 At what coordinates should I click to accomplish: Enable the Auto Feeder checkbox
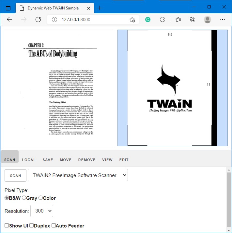point(54,226)
